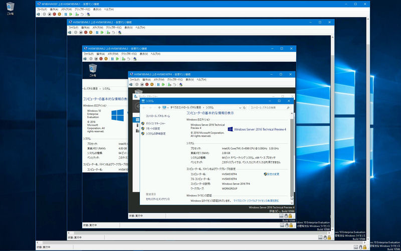401x251 pixels.
Task: Click Shut Down icon in innermost HVSWS16TP4 window
Action: point(147,84)
